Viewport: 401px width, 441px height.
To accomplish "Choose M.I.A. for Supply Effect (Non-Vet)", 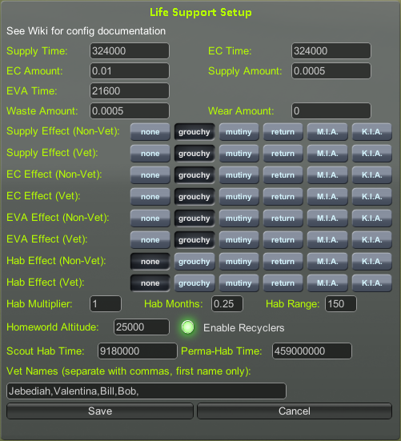I will coord(327,132).
